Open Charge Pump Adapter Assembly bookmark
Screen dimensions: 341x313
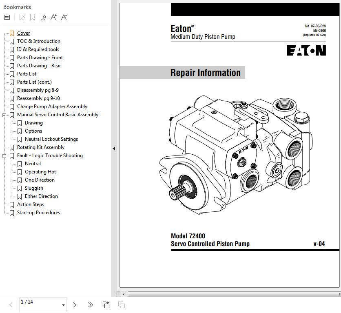(x=52, y=107)
